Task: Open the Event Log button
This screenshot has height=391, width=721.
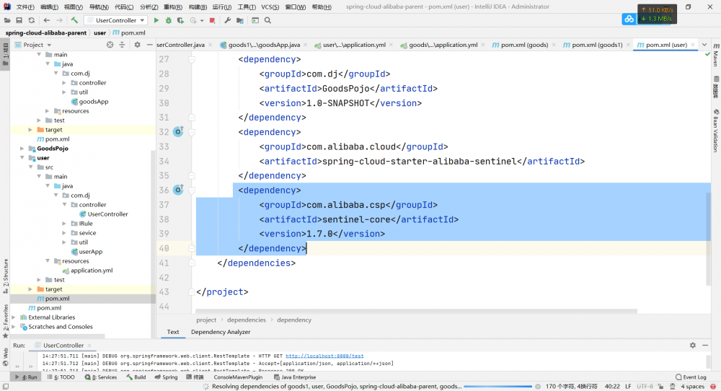Action: [691, 377]
